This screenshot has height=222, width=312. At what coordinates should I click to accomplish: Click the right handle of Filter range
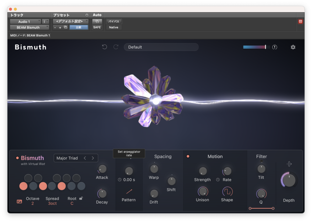tap(273, 208)
